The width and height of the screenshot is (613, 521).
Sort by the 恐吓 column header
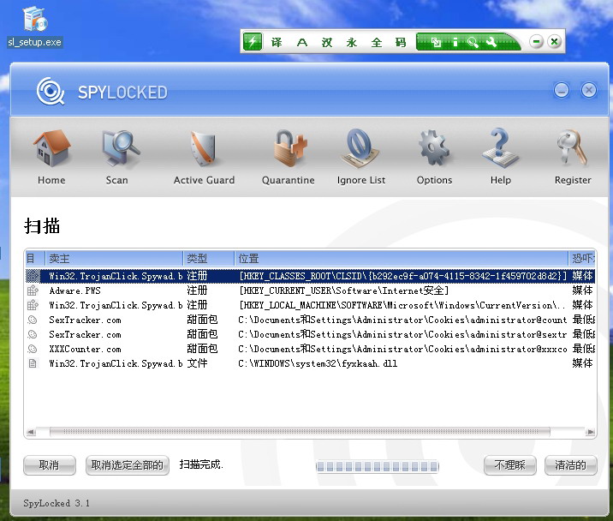(x=582, y=258)
